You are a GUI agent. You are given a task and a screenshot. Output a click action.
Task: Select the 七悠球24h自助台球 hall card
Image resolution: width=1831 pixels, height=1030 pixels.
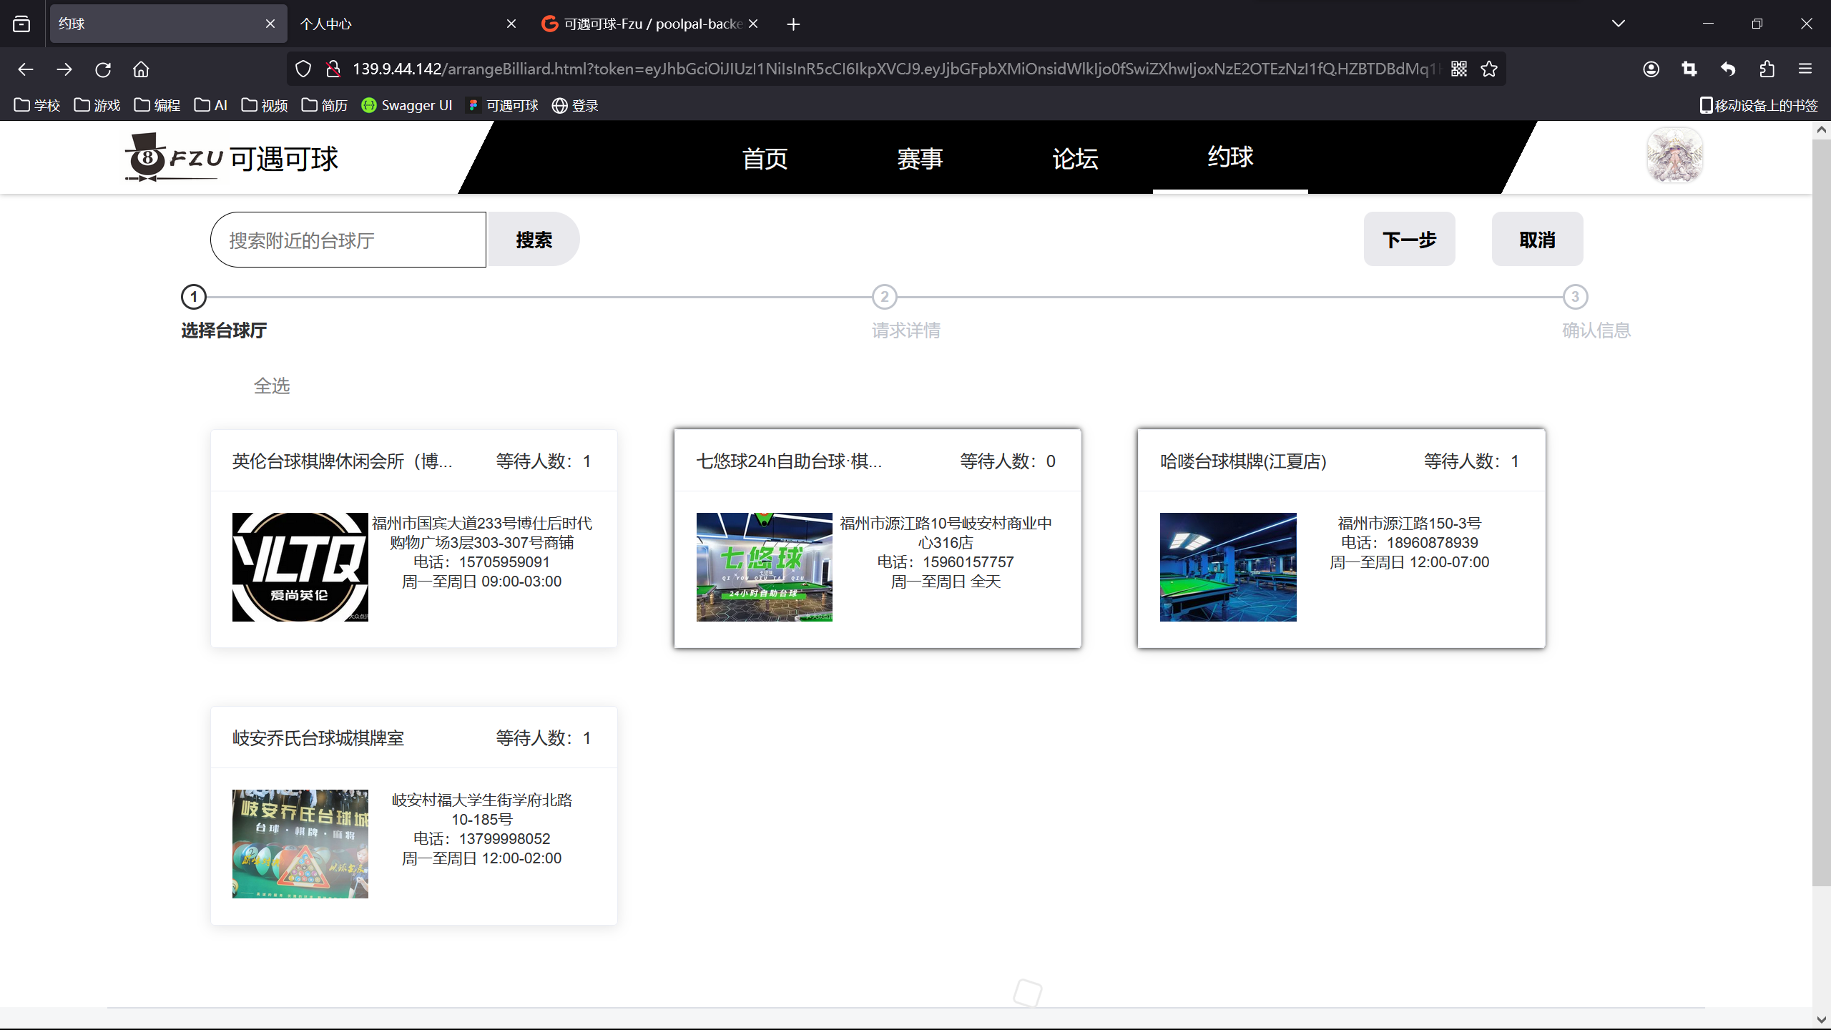(877, 538)
